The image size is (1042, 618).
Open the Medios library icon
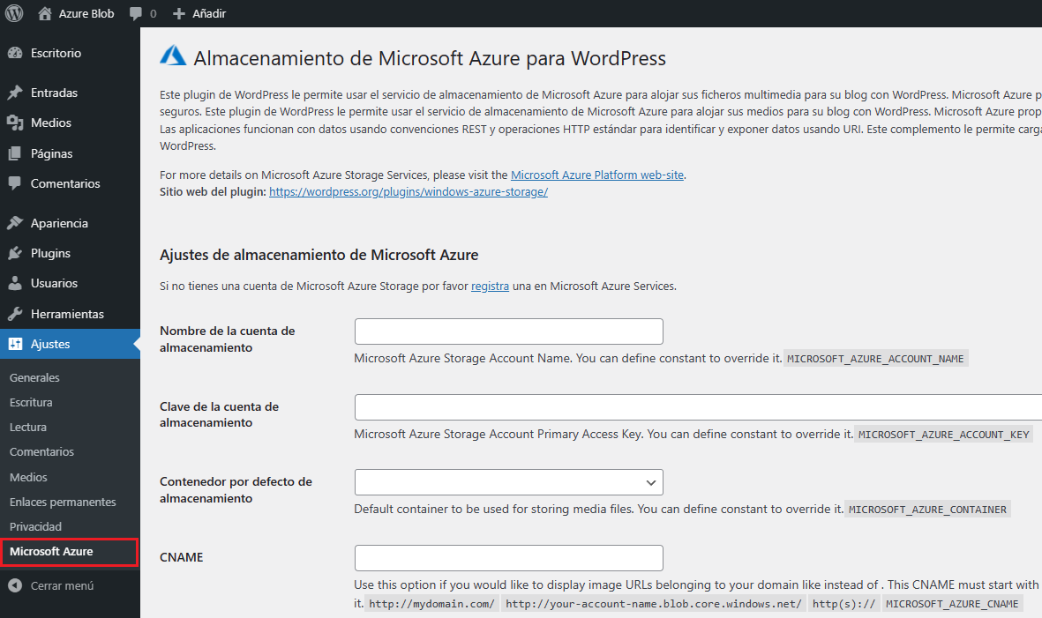pos(15,123)
